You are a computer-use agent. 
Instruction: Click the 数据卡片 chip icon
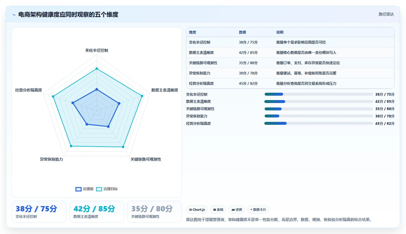coord(251,210)
